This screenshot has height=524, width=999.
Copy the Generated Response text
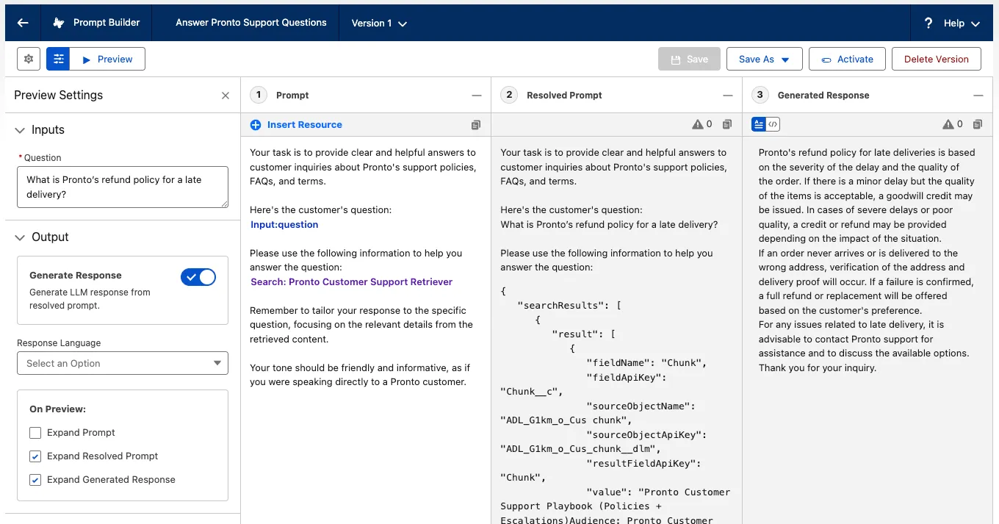[x=977, y=125]
